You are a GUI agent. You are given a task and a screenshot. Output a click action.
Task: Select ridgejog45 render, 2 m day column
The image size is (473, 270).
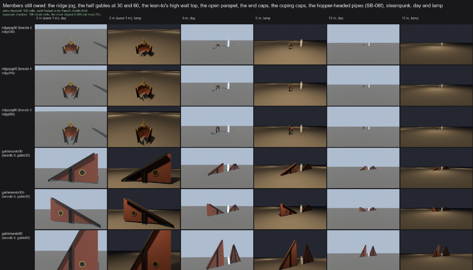(71, 86)
